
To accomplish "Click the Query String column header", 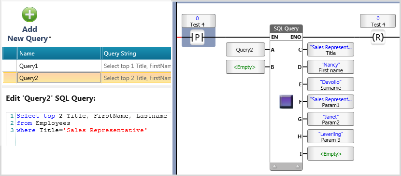I will click(136, 54).
